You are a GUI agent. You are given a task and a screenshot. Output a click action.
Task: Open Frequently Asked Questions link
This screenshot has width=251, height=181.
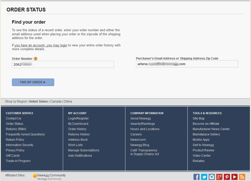click(25, 134)
